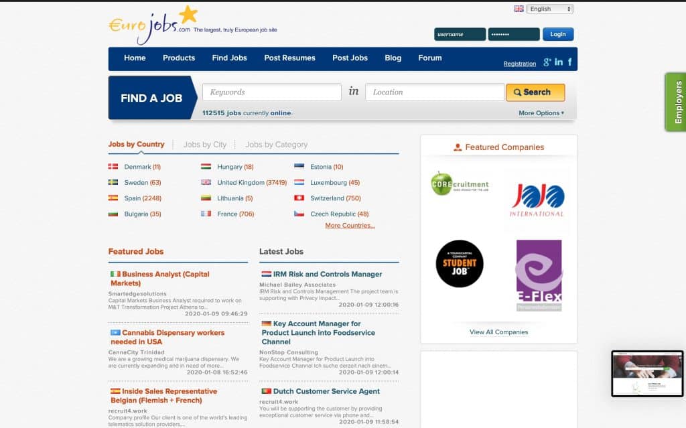
Task: Click the LinkedIn icon in the navbar
Action: pyautogui.click(x=559, y=62)
